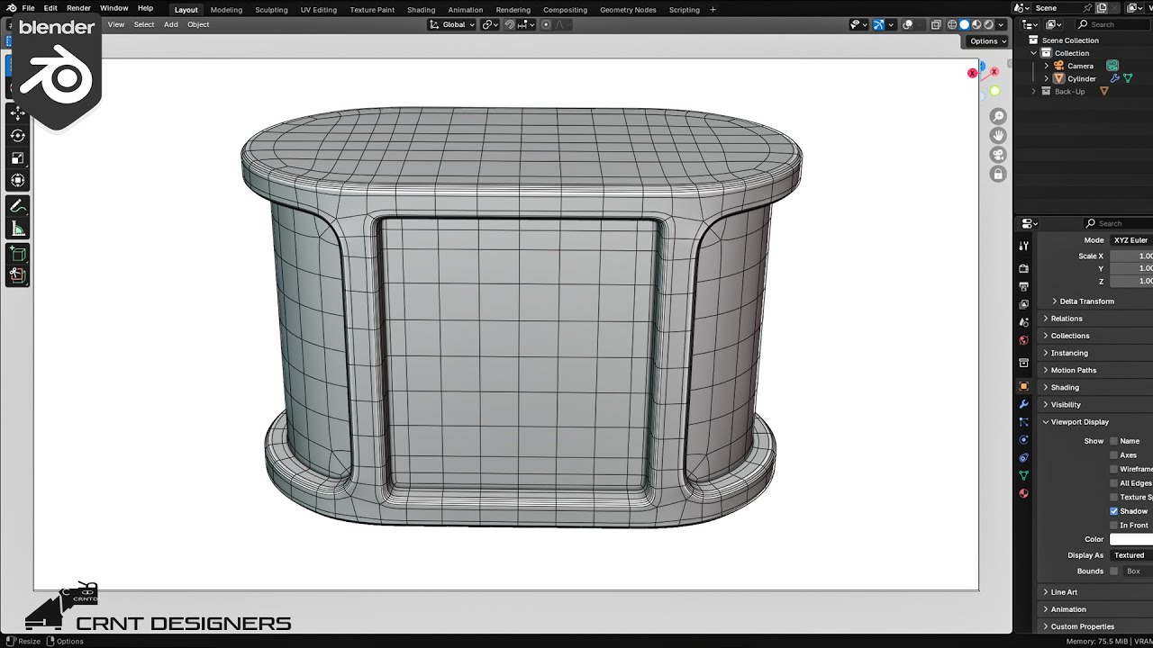Toggle camera view with the camera icon
This screenshot has height=648, width=1153.
click(x=998, y=154)
